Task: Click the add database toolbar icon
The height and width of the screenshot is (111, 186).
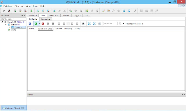Action: tap(15, 11)
